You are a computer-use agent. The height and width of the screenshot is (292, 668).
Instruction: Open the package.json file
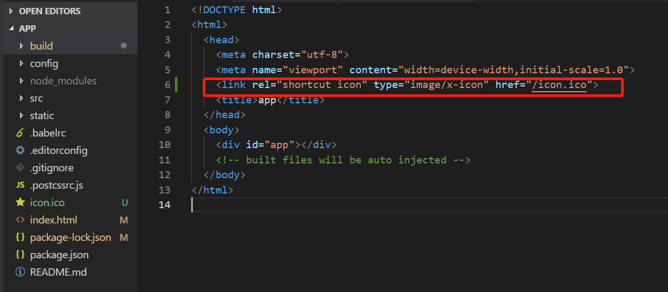pyautogui.click(x=59, y=255)
